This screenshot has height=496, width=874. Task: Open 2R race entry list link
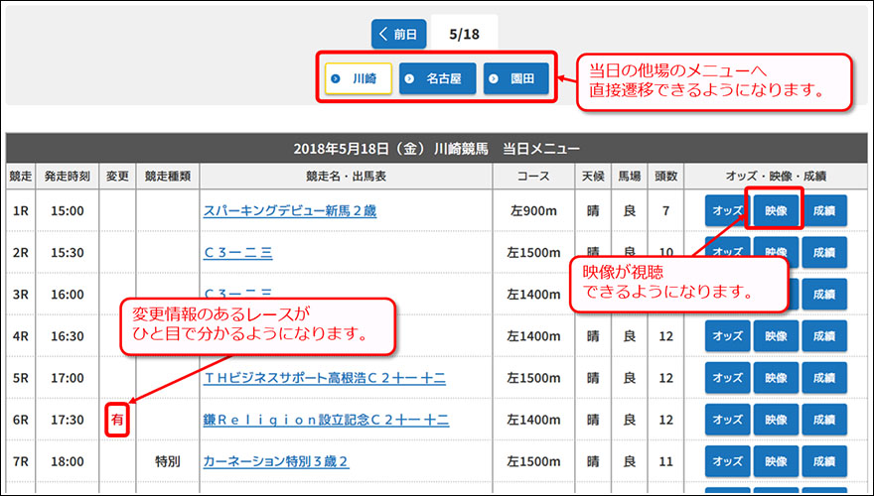[237, 253]
